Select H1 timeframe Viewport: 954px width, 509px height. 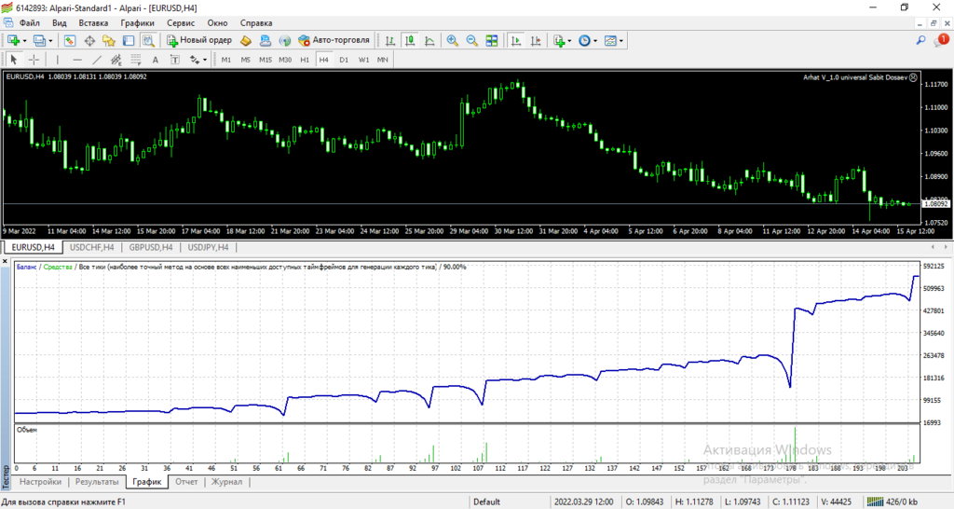(305, 60)
